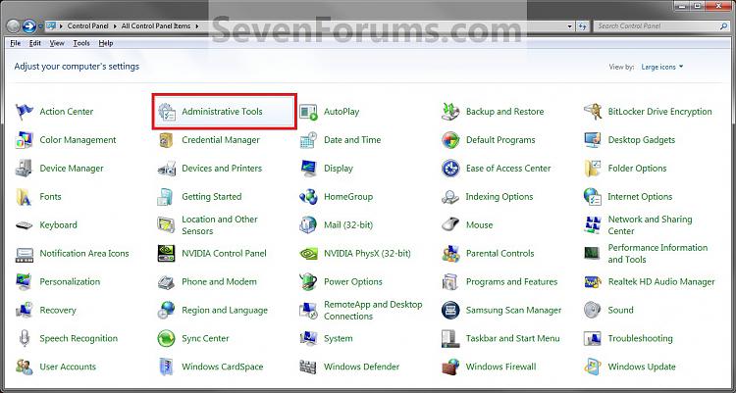Open the Color Management icon
Image resolution: width=736 pixels, height=393 pixels.
point(25,140)
